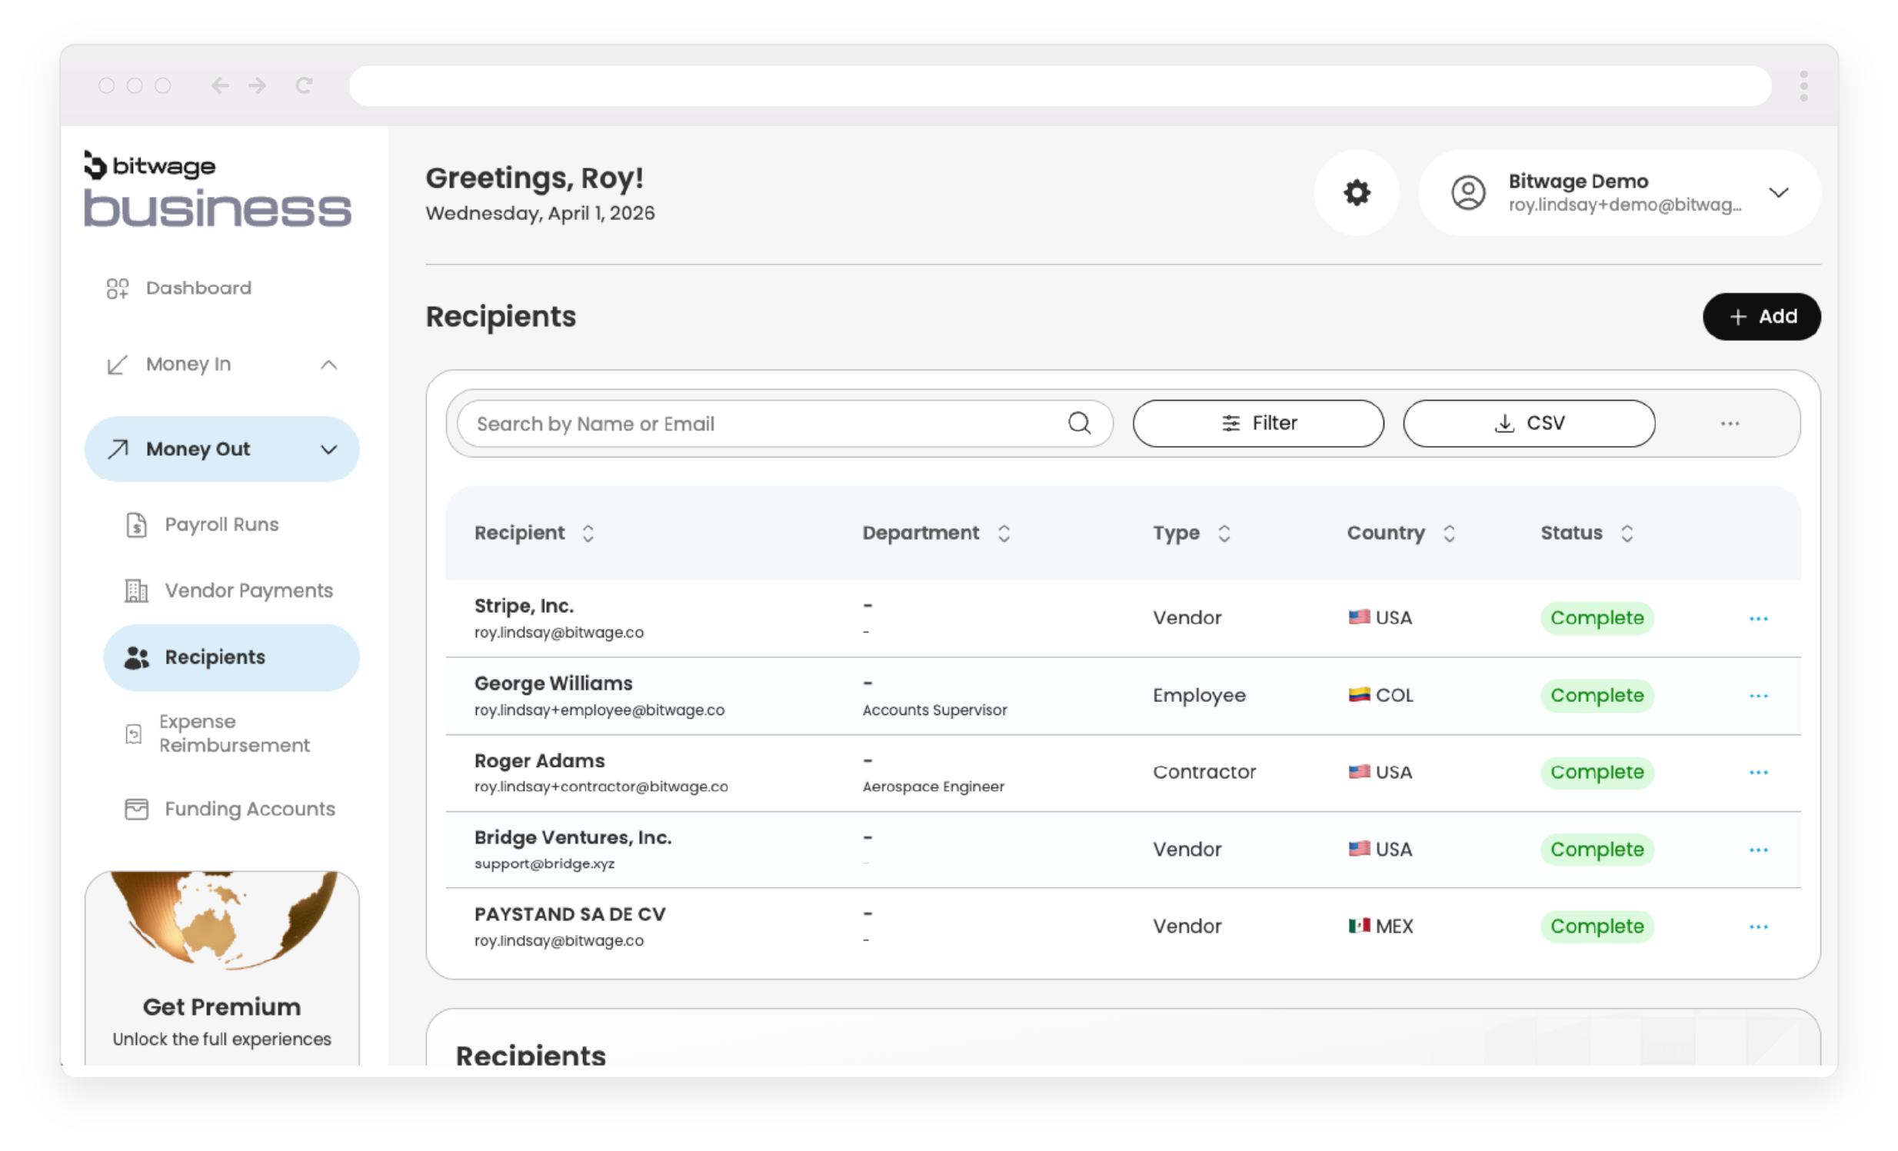Click Complete status badge for Roger Adams
The width and height of the screenshot is (1898, 1151).
click(x=1597, y=772)
